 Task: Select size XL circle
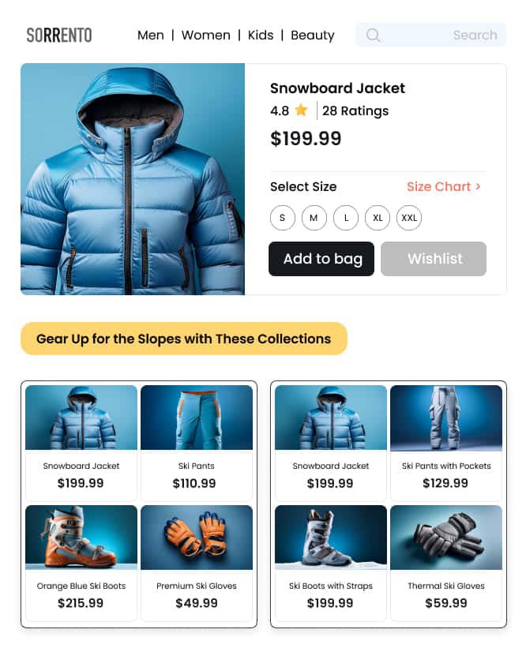(378, 218)
